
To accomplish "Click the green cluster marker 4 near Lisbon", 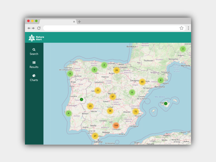I will (69, 113).
